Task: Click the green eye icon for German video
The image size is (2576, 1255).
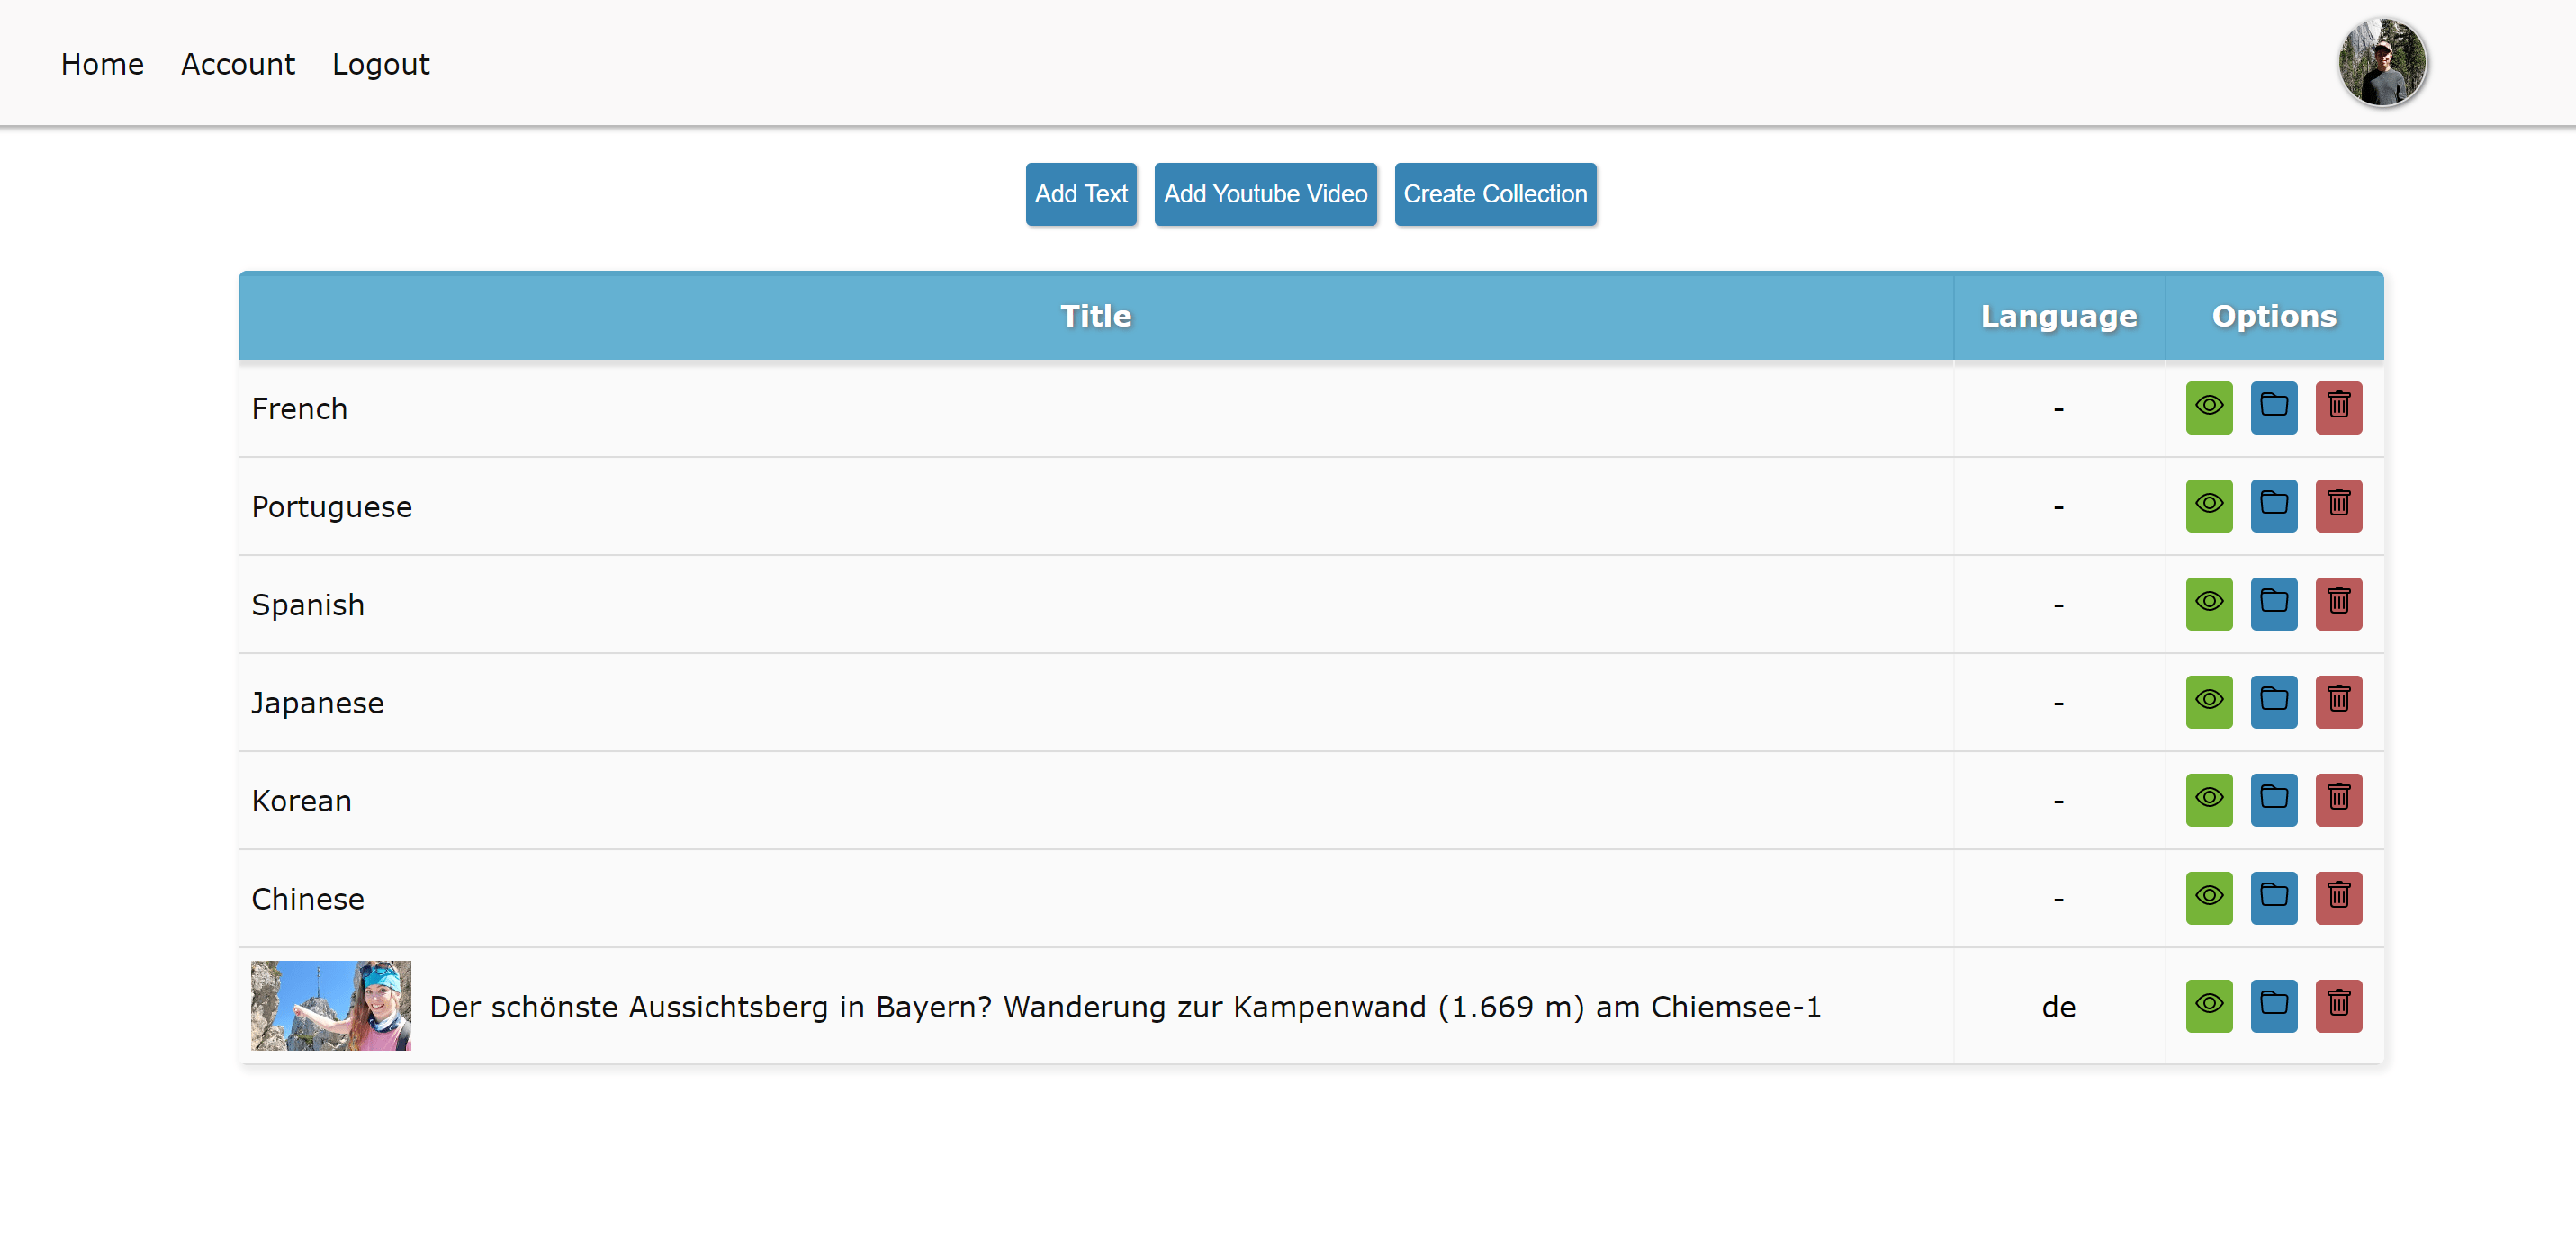Action: [2208, 1005]
